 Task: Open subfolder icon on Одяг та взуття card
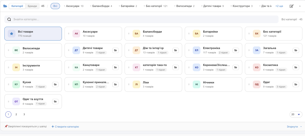[56, 101]
